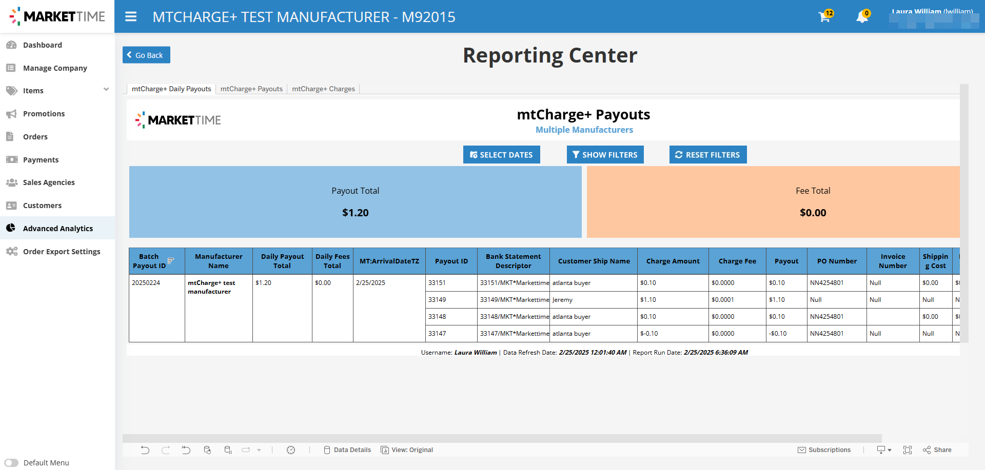Click the SHOW FILTERS button

point(605,154)
